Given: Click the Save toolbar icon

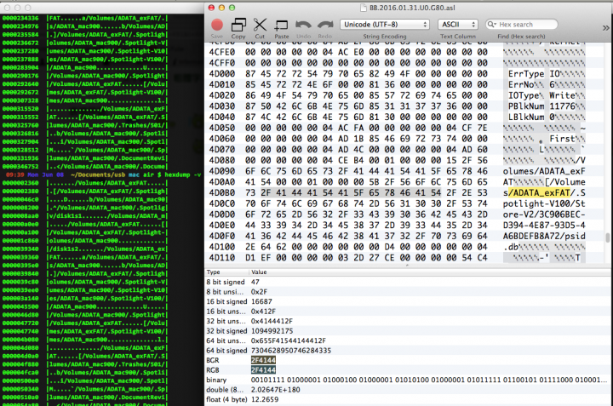Looking at the screenshot, I should [217, 25].
